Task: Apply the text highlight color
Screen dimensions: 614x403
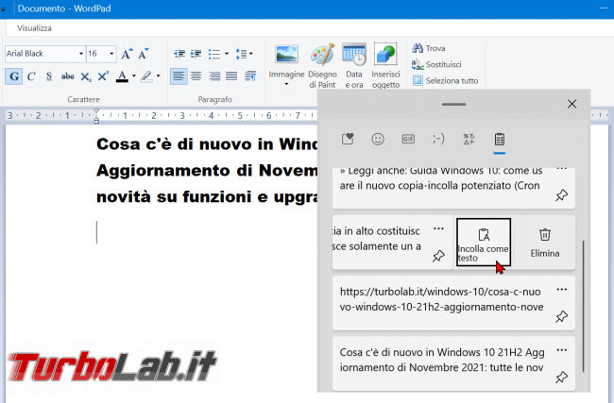Action: [146, 76]
